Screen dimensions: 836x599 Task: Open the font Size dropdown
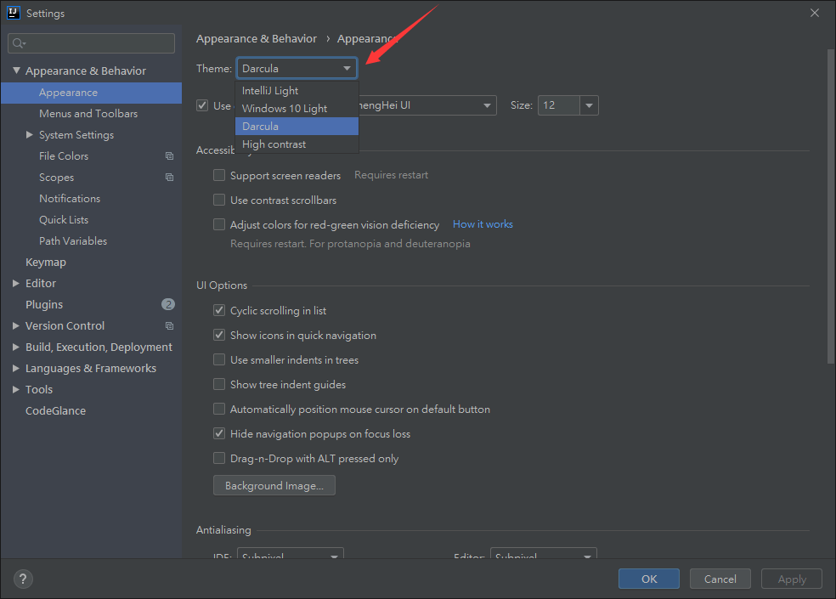pos(590,105)
